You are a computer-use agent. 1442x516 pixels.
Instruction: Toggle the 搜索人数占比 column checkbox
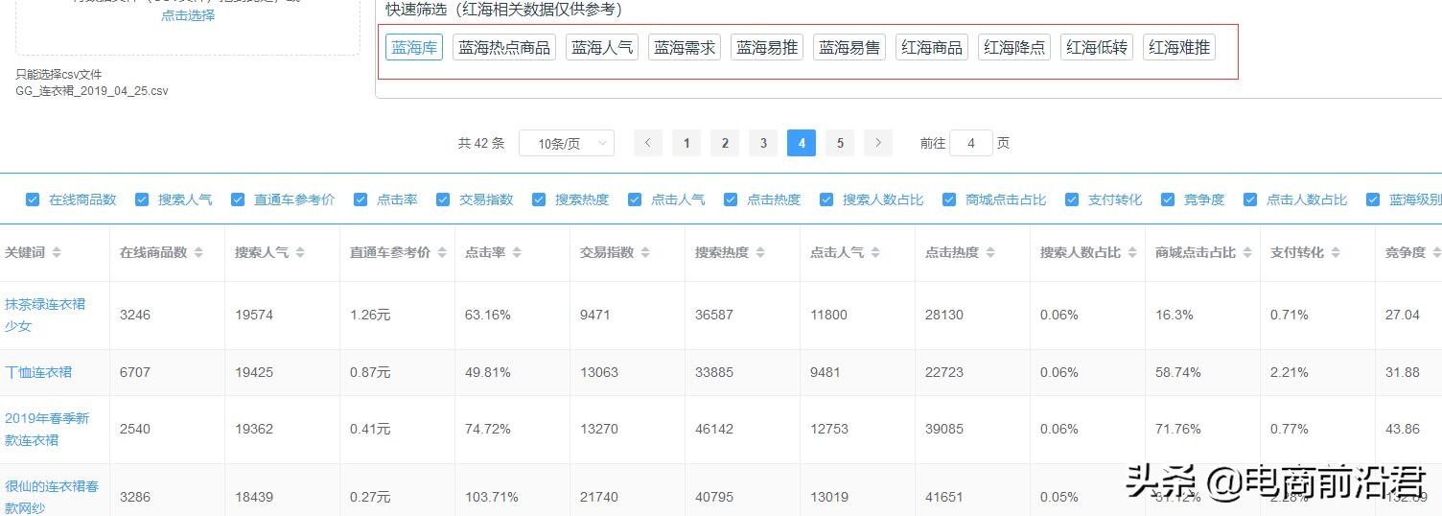point(826,199)
